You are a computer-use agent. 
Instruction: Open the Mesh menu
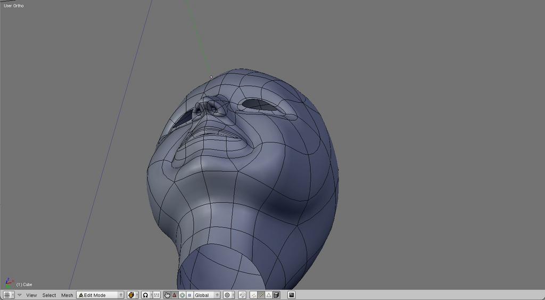pyautogui.click(x=67, y=295)
